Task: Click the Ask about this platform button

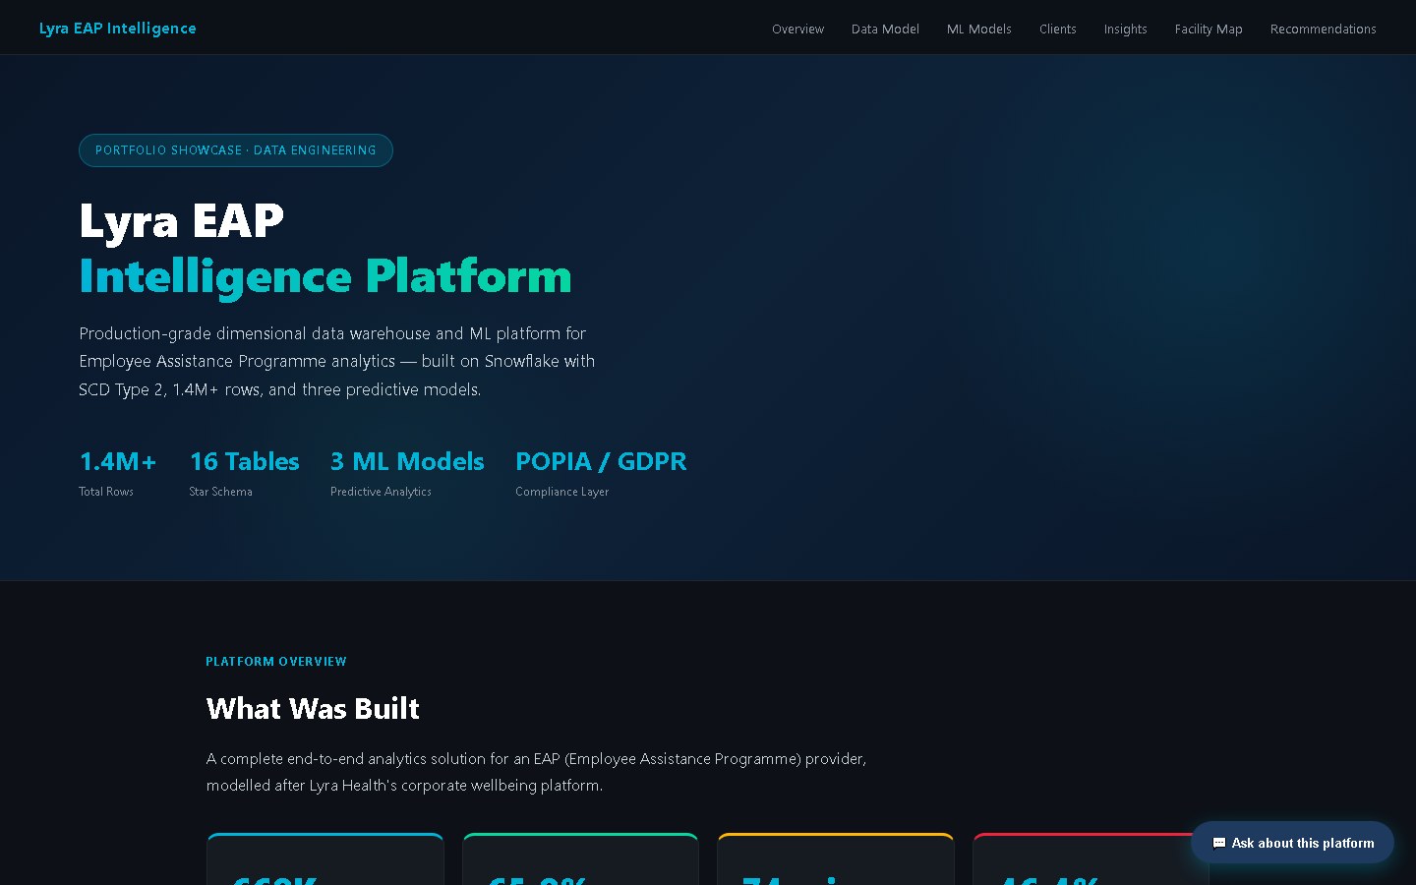Action: (1292, 843)
